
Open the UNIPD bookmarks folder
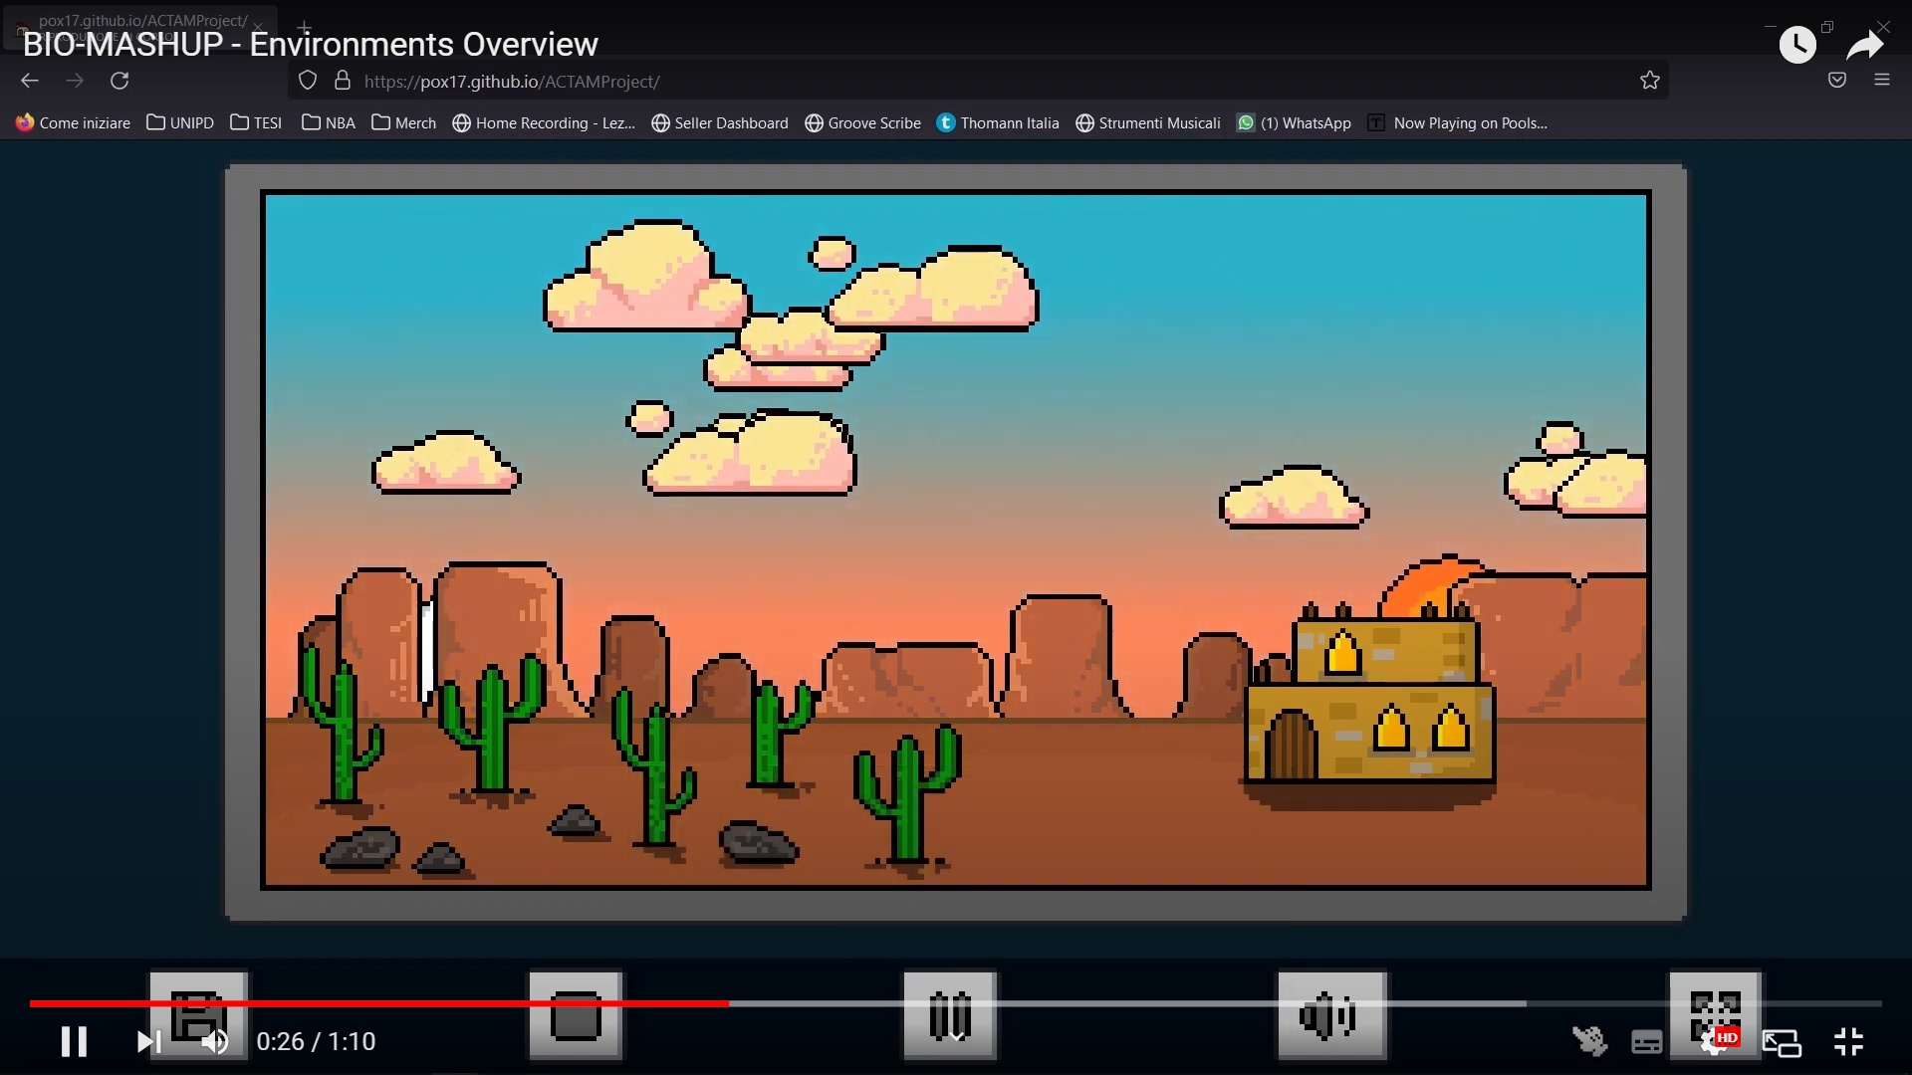tap(180, 122)
